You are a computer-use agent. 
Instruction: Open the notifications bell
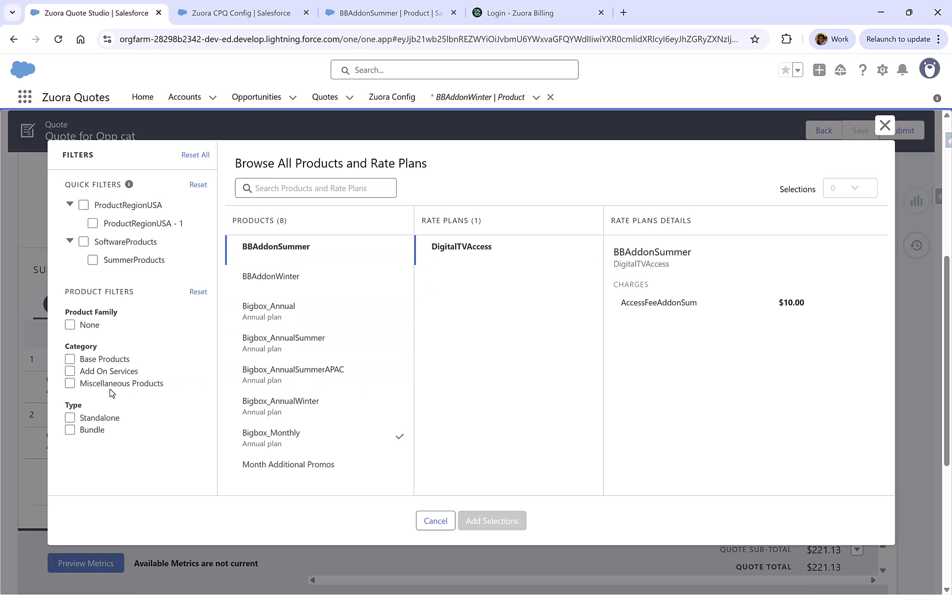click(902, 69)
